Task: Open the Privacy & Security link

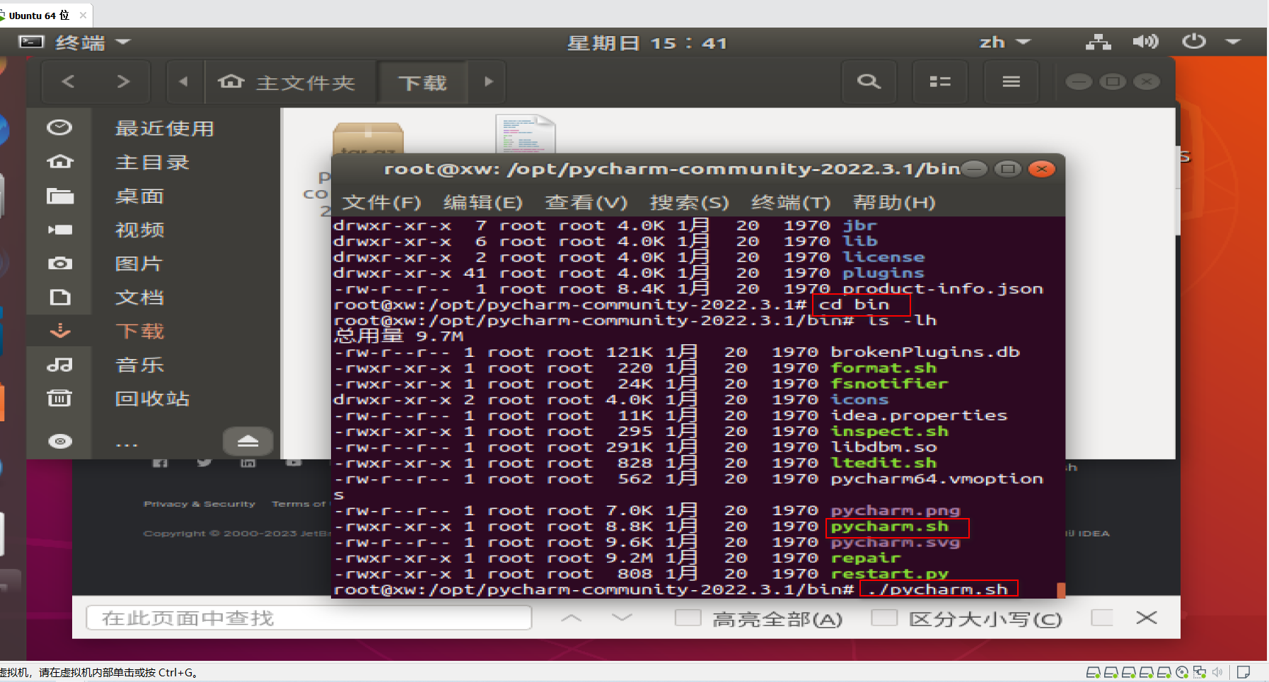Action: [199, 504]
